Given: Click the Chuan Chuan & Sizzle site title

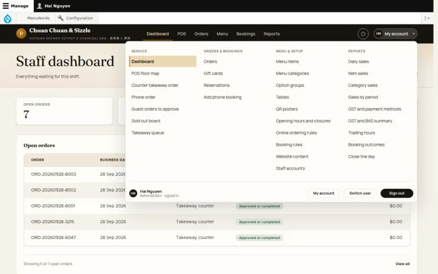Looking at the screenshot, I should (60, 30).
